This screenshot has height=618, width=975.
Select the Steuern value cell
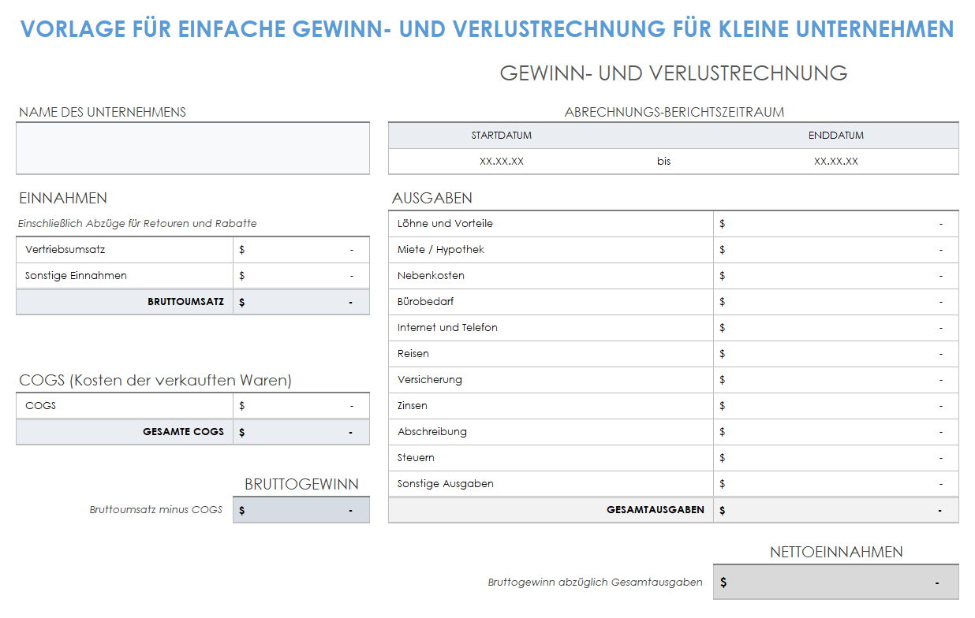click(x=836, y=457)
